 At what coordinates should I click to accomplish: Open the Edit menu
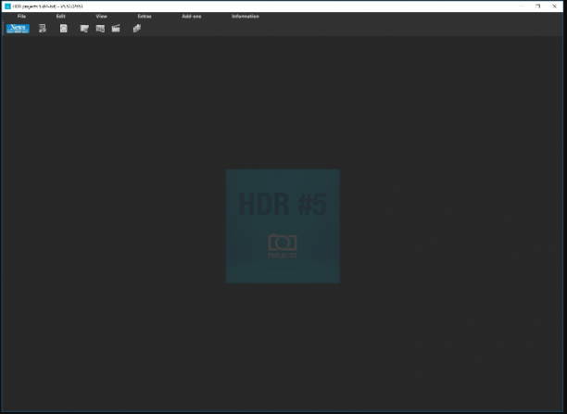click(61, 17)
